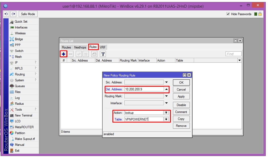
Task: Click the comment icon in Route List toolbar
Action: coord(94,54)
